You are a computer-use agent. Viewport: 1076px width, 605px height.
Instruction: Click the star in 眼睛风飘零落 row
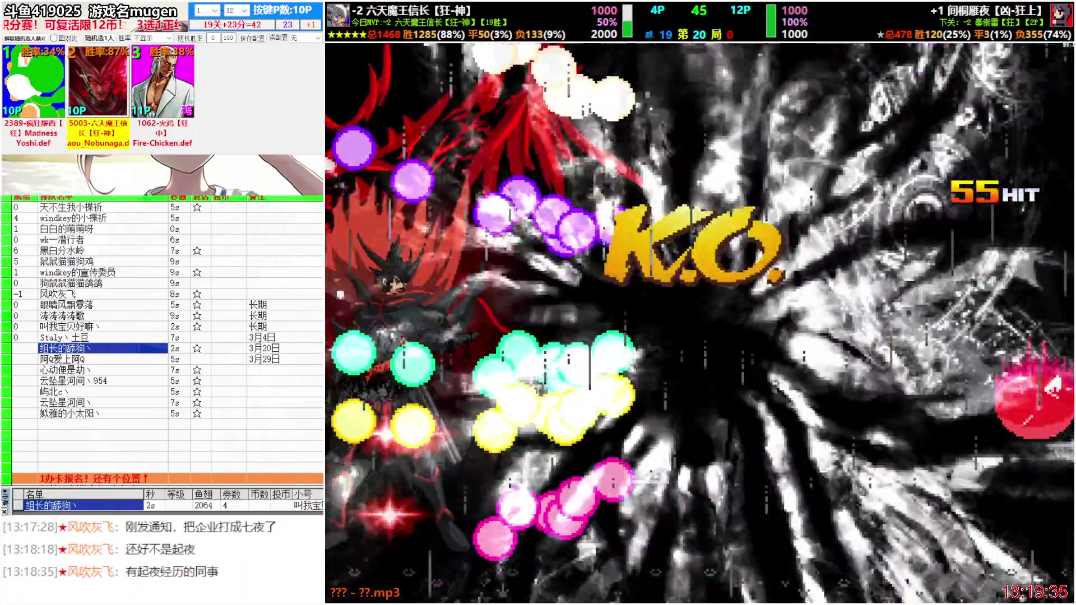(x=197, y=305)
